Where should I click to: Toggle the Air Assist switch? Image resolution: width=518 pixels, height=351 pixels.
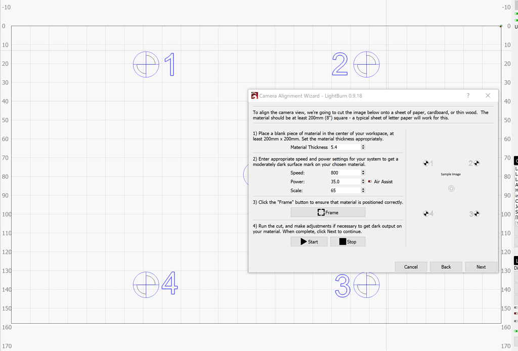(369, 182)
